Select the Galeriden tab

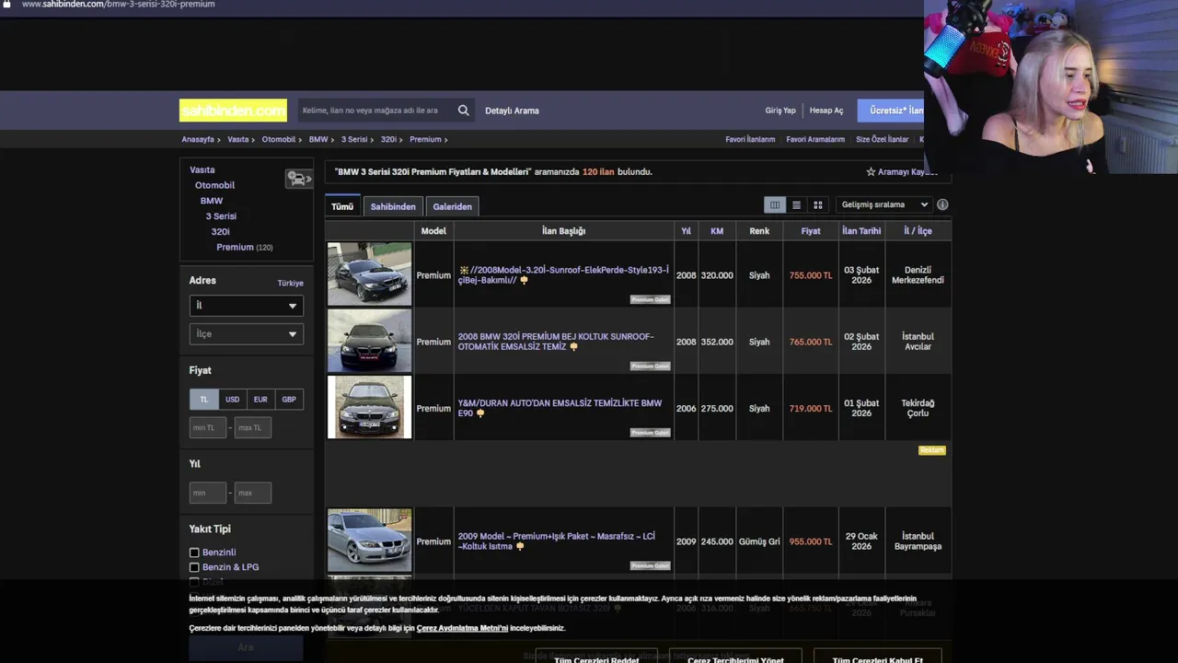coord(452,206)
